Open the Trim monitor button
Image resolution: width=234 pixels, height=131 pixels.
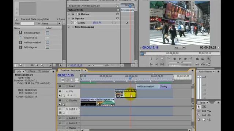pyautogui.click(x=208, y=64)
